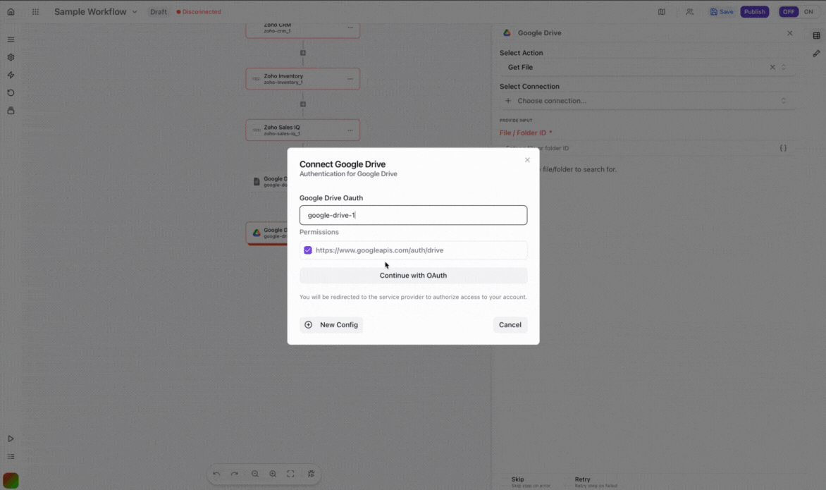Select the run/play icon at bottom left
The height and width of the screenshot is (490, 826).
coord(11,438)
